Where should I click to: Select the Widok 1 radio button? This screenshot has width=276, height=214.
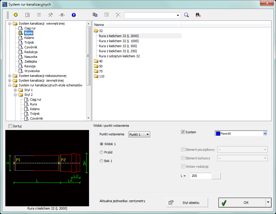(101, 144)
